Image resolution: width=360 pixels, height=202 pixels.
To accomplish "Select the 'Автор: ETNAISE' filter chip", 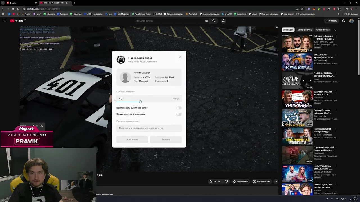I will pyautogui.click(x=305, y=30).
